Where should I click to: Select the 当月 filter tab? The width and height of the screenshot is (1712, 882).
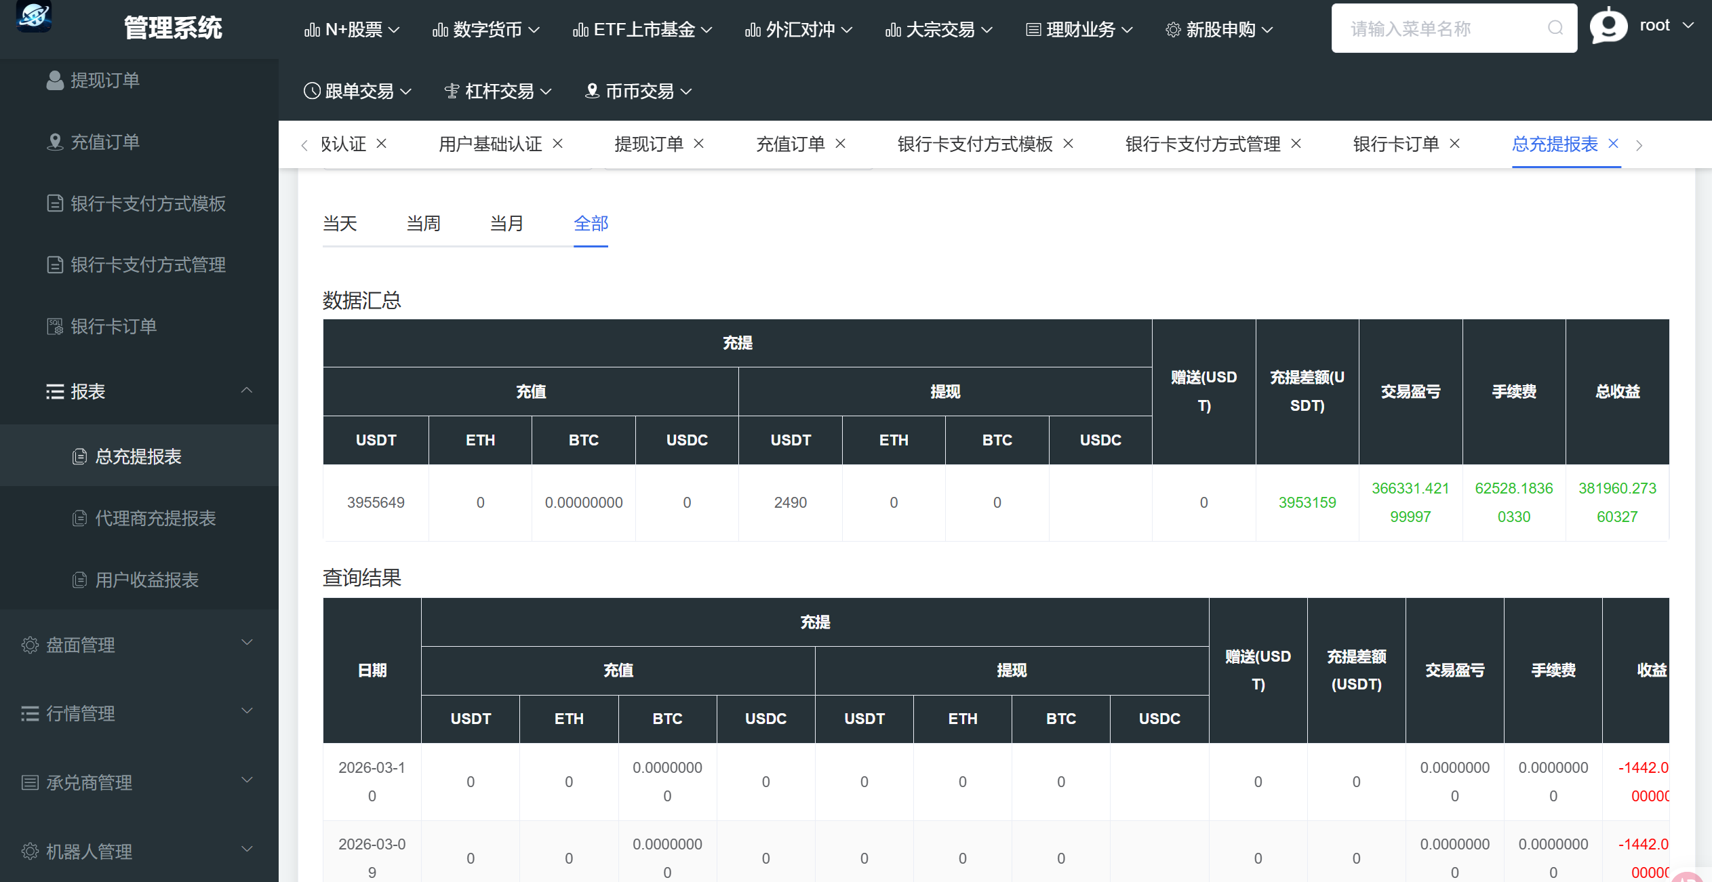pos(506,224)
